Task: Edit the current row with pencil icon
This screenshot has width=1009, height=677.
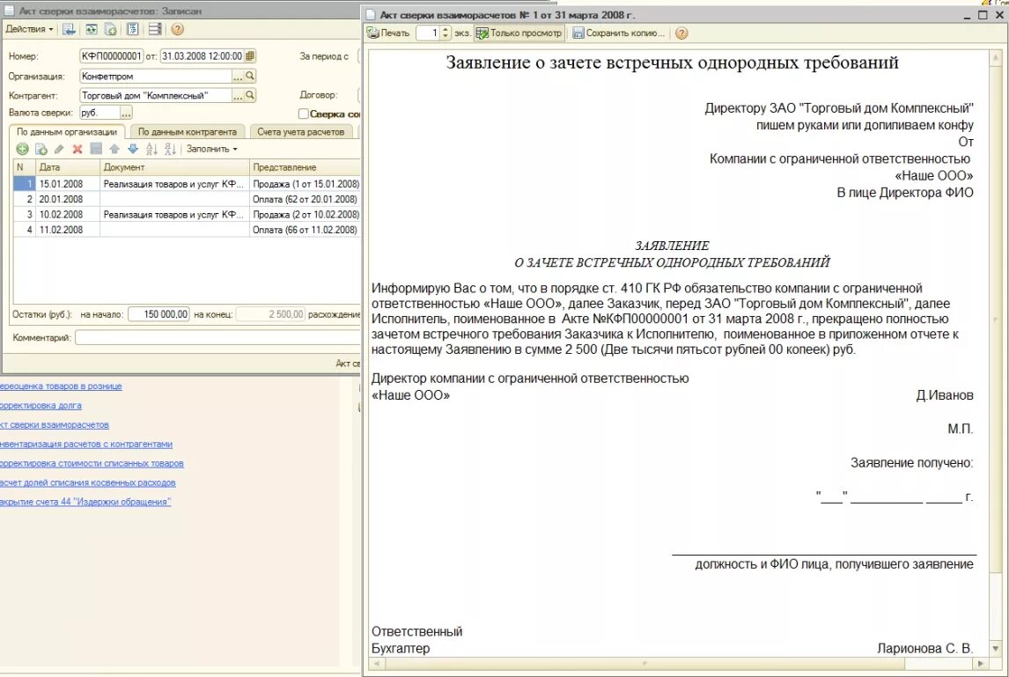Action: point(59,149)
